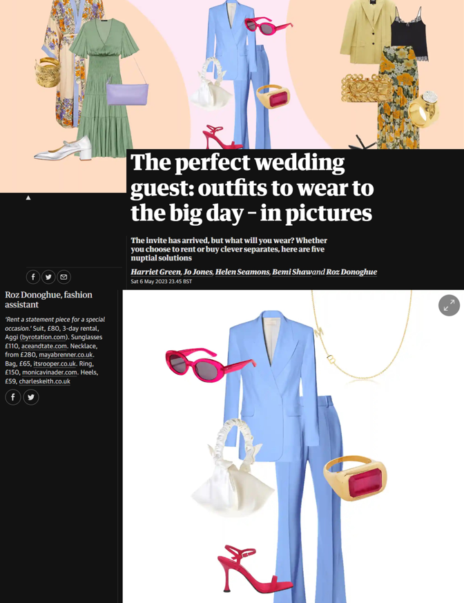Visit itsrooper.co.uk bag link
The height and width of the screenshot is (603, 464).
click(x=55, y=364)
